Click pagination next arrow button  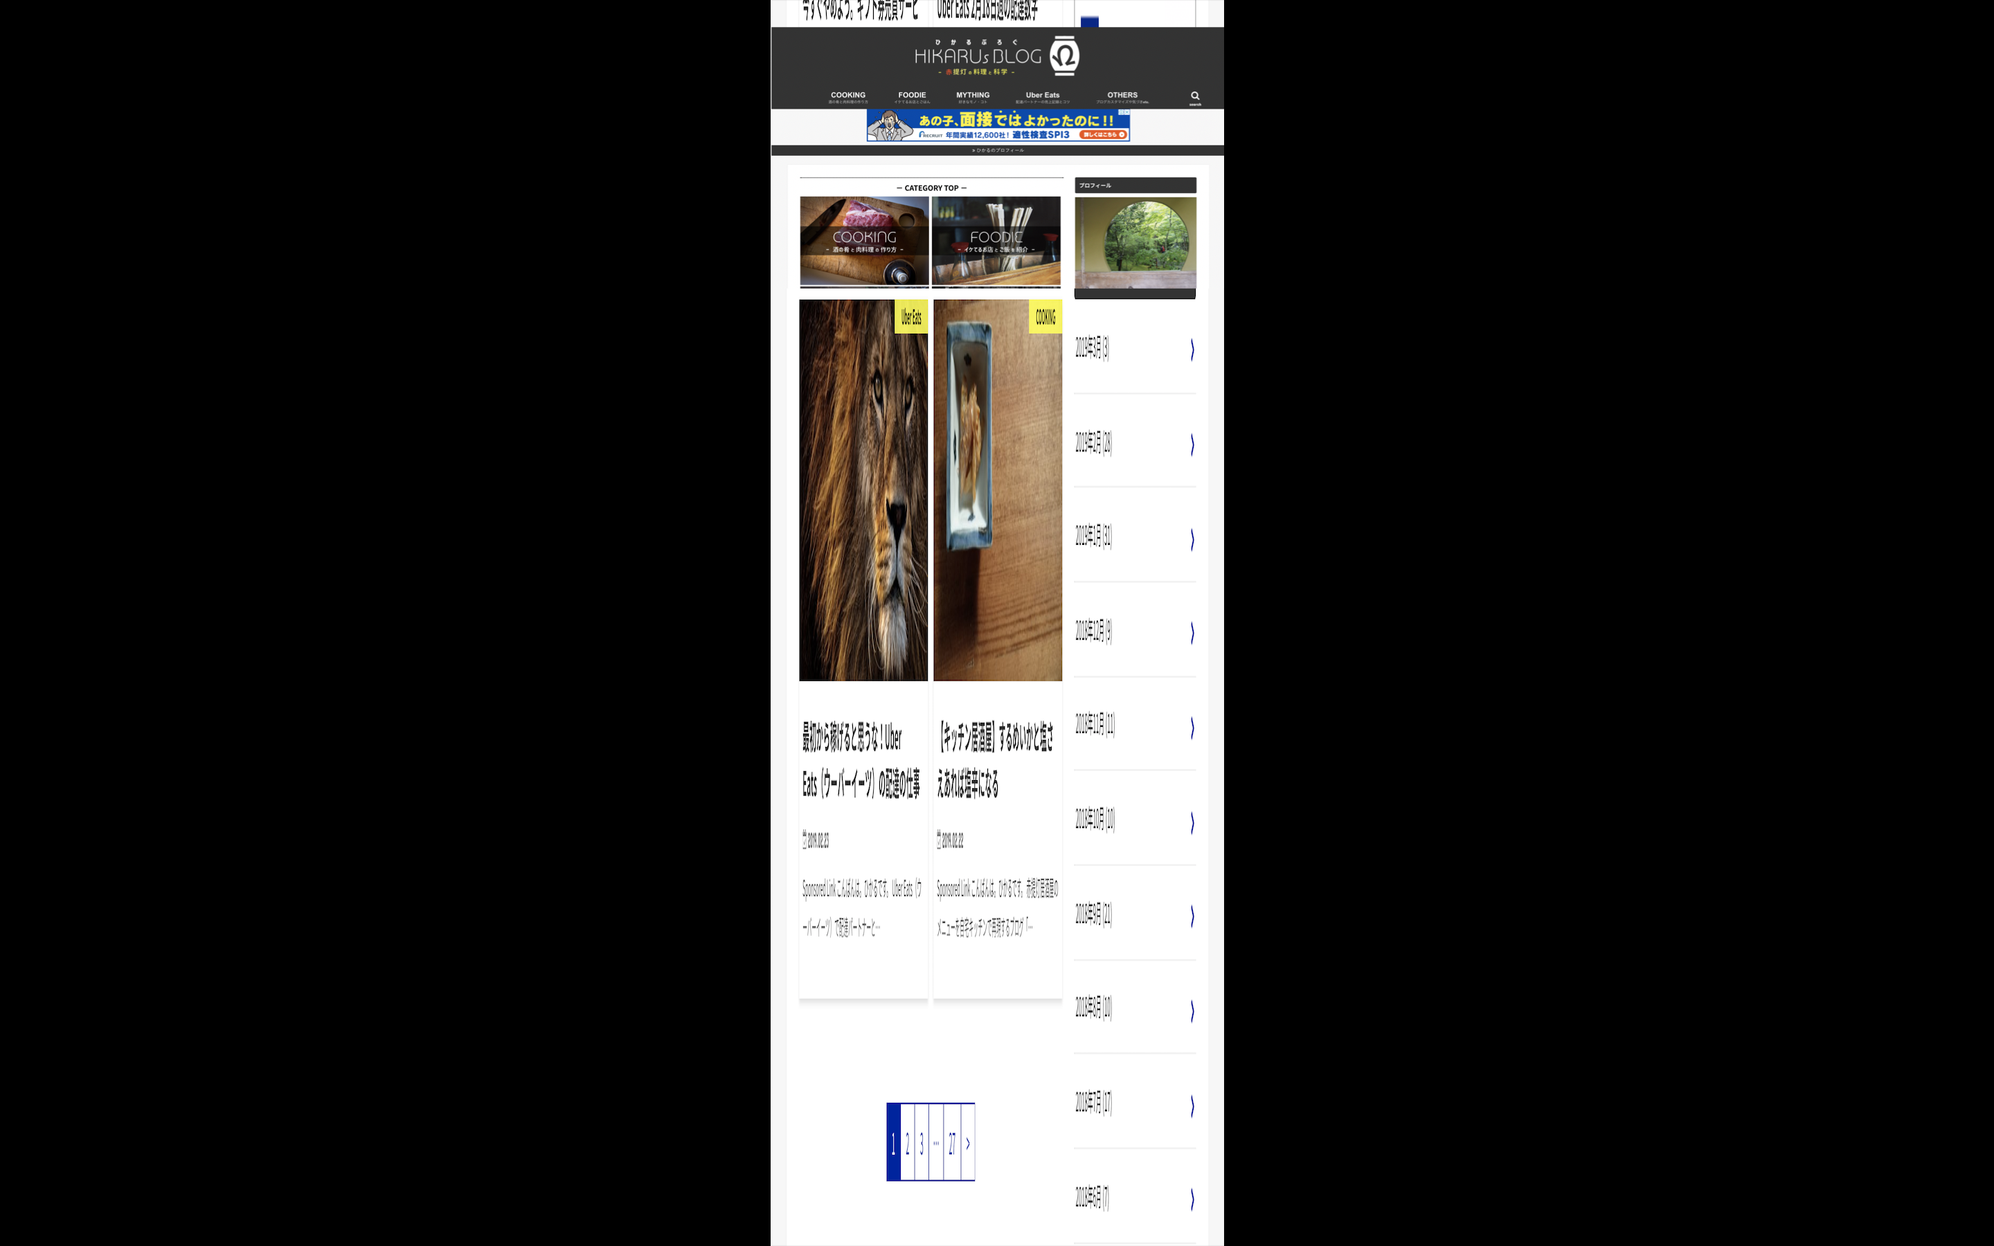[x=969, y=1141]
